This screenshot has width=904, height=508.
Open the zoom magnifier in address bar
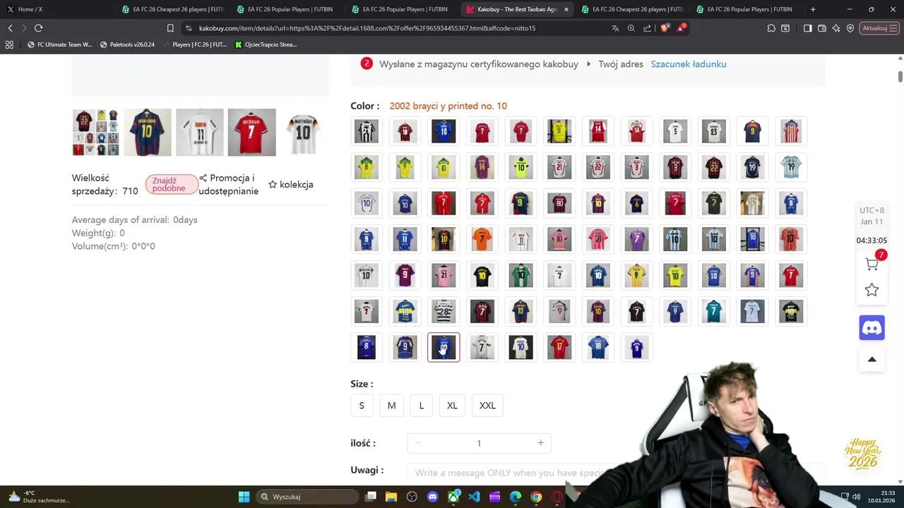pyautogui.click(x=631, y=28)
